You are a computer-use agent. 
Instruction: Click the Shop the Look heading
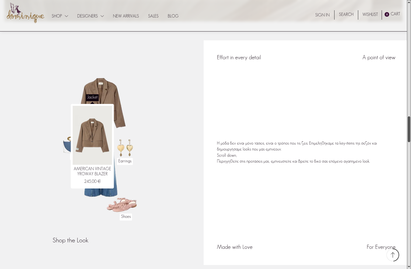[x=71, y=240]
